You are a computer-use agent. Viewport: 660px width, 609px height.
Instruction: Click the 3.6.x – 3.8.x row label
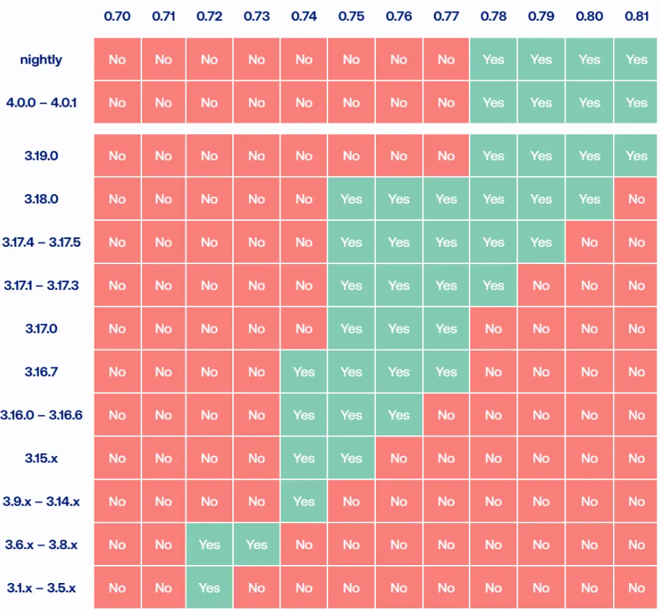(x=41, y=545)
